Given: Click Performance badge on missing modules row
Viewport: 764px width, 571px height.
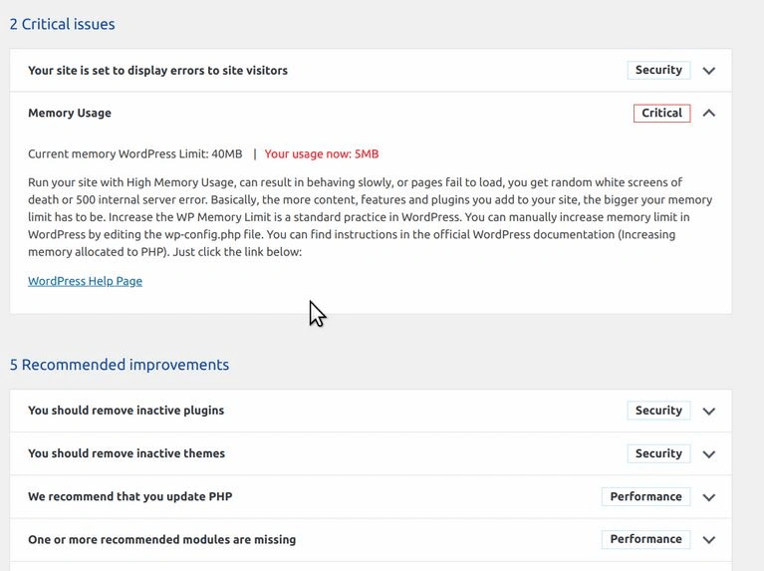Looking at the screenshot, I should click(x=645, y=539).
